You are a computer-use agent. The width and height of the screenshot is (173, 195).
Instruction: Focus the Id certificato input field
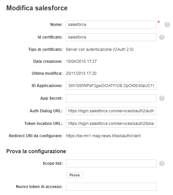click(x=111, y=37)
